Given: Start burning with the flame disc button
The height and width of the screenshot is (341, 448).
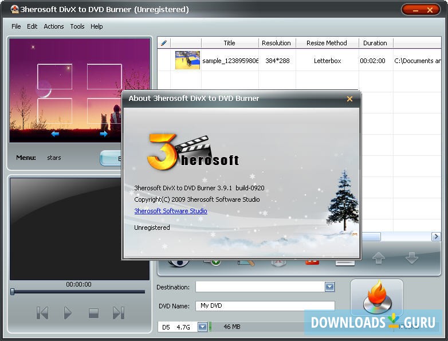Looking at the screenshot, I should click(x=377, y=297).
